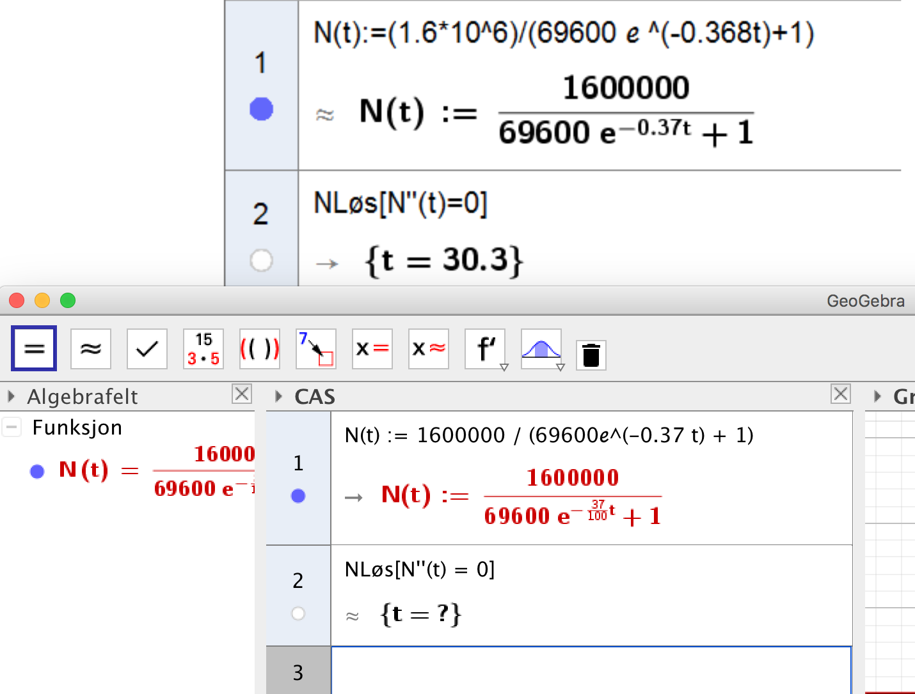Screen dimensions: 915x694
Task: Close the Algebrafelt panel
Action: [242, 394]
